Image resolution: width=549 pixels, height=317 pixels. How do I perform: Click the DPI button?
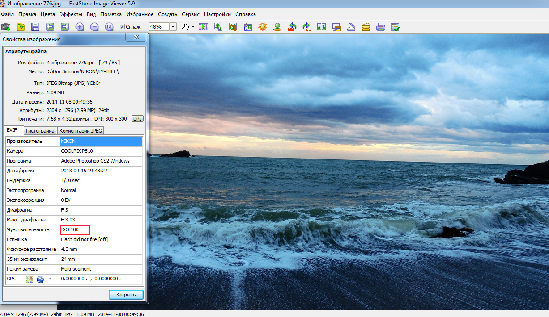(137, 119)
